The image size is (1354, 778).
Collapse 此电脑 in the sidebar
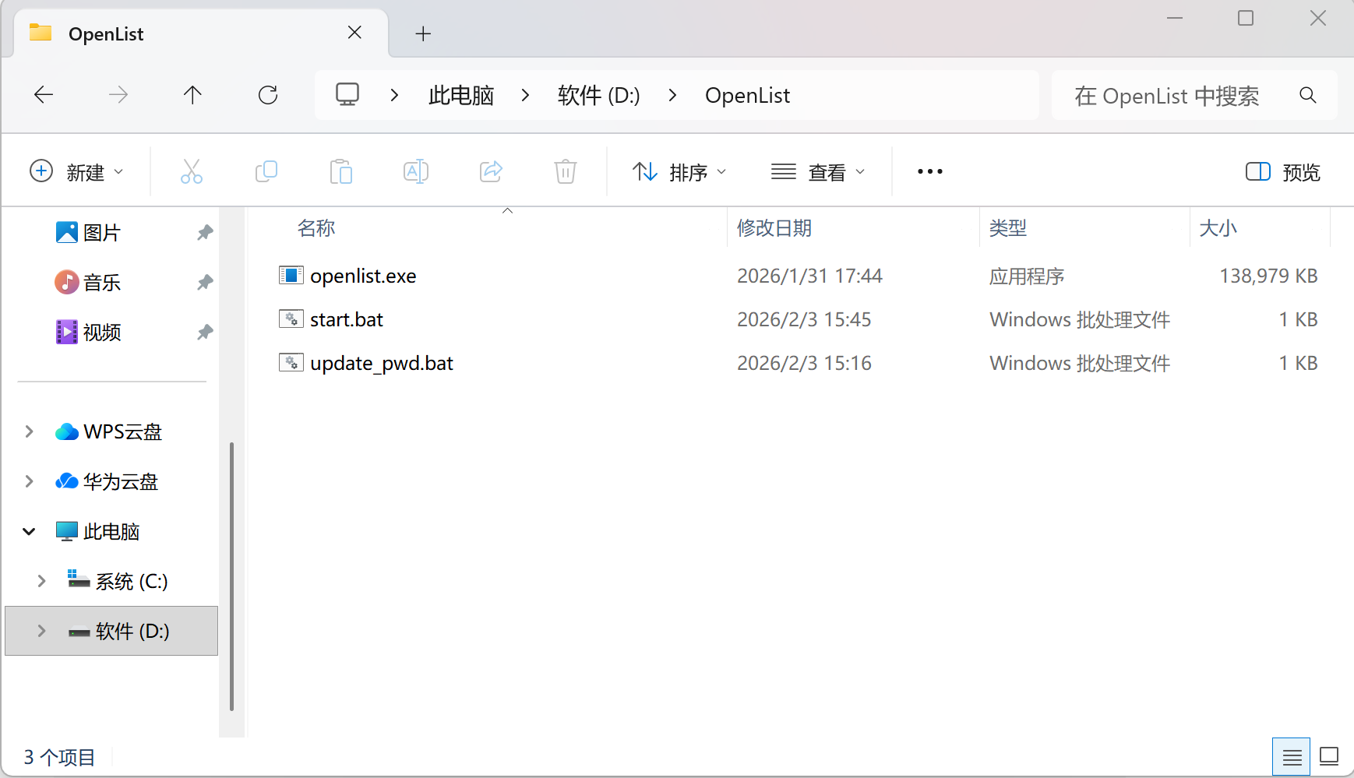(28, 531)
